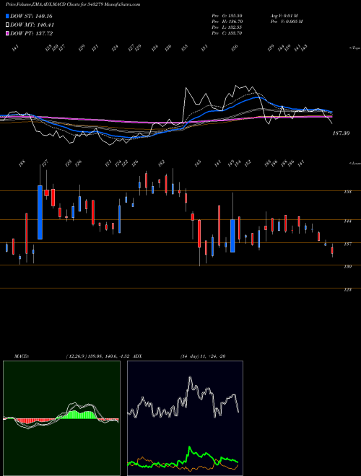361x476 pixels.
Task: Click the white DOW MT legend swatch
Action: (x=7, y=25)
